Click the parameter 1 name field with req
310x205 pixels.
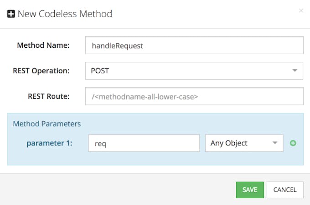[144, 143]
